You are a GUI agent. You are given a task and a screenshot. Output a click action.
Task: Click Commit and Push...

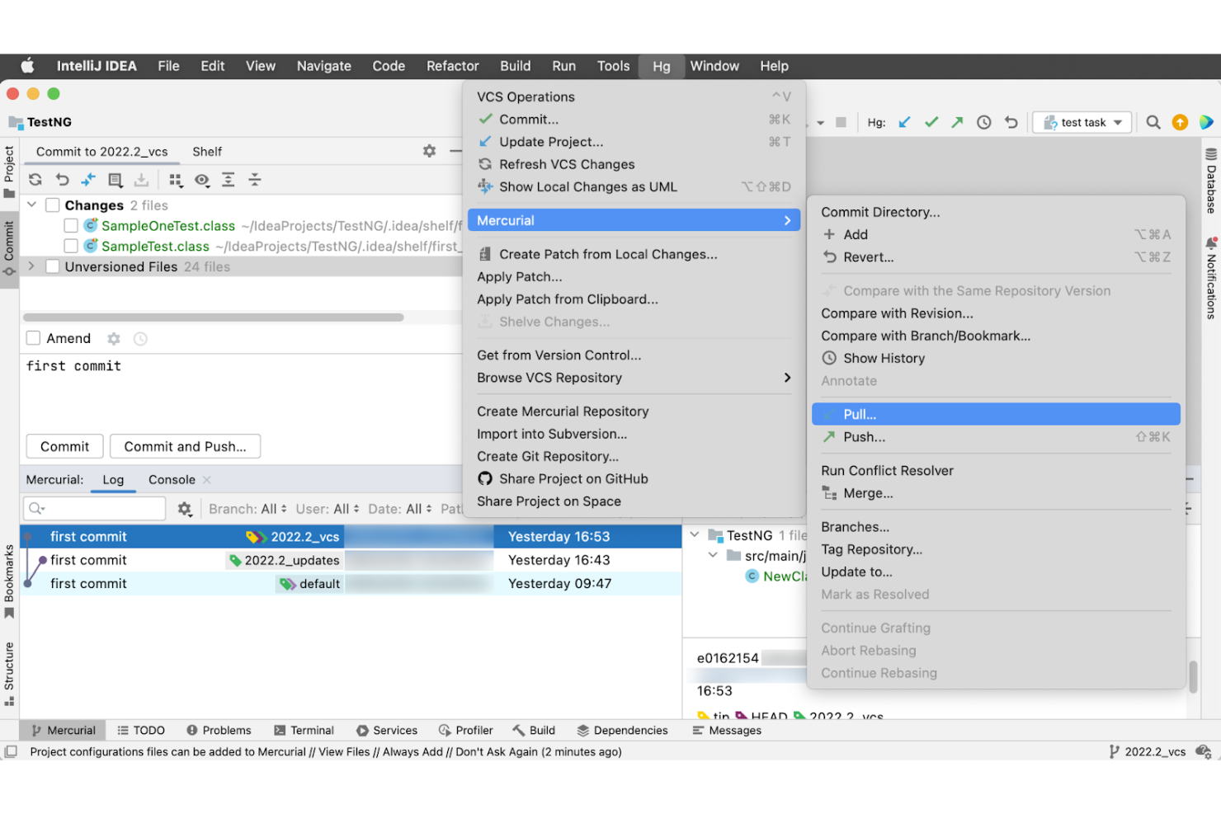point(185,446)
